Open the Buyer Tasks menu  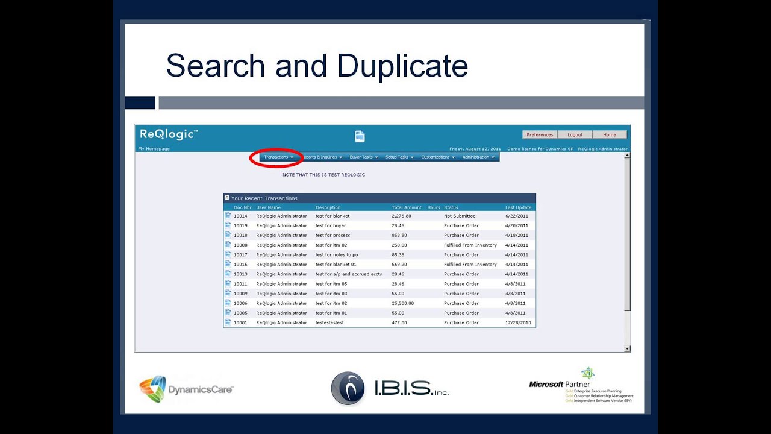[x=364, y=157]
